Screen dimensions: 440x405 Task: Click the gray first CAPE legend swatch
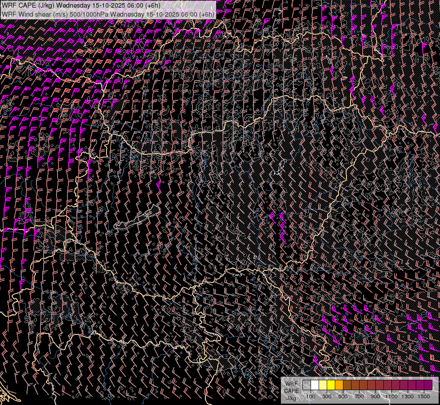pyautogui.click(x=307, y=385)
